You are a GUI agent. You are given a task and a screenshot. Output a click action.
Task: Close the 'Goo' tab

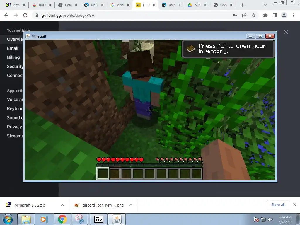pyautogui.click(x=231, y=5)
